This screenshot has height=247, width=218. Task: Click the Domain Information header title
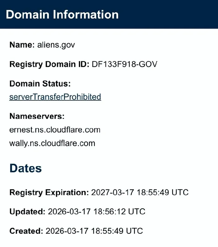point(62,15)
